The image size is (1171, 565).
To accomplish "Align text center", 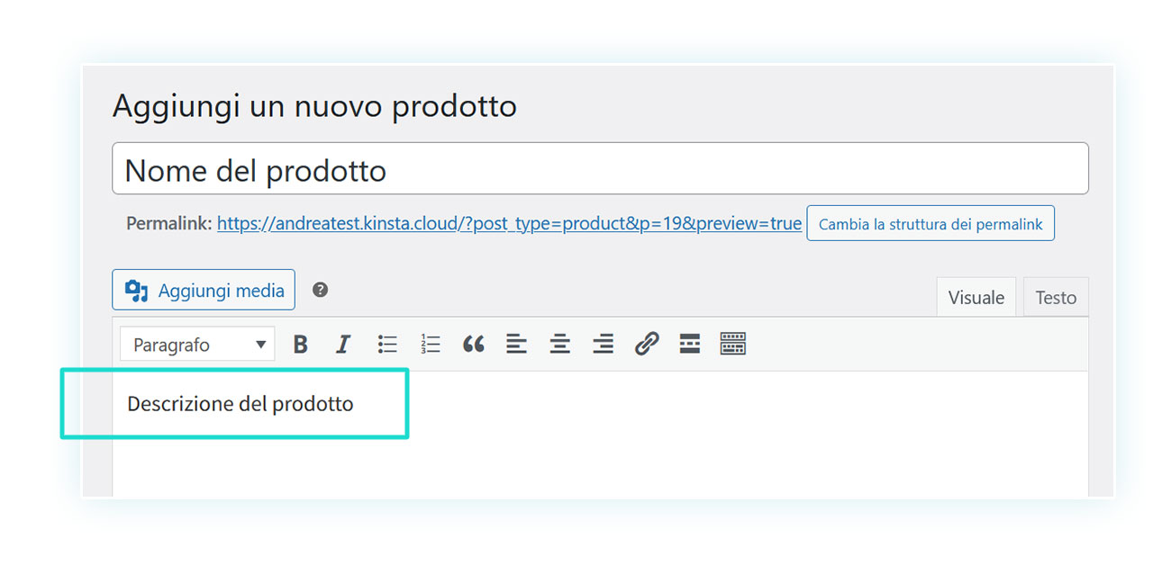I will [x=560, y=345].
